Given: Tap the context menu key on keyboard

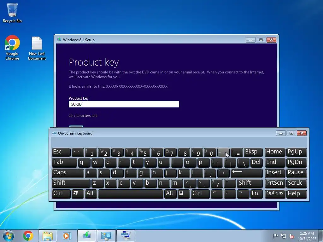Looking at the screenshot, I should [x=183, y=194].
